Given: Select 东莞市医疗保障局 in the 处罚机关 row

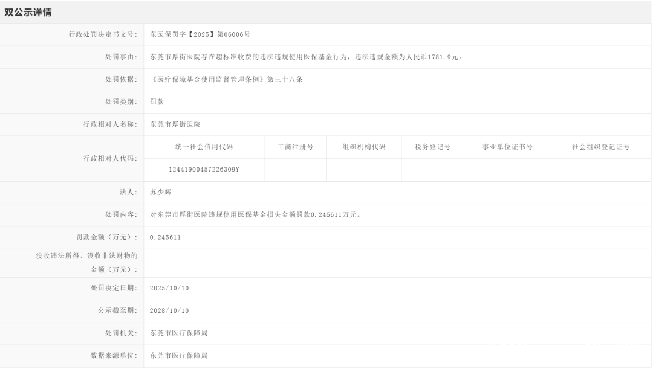Looking at the screenshot, I should click(178, 333).
